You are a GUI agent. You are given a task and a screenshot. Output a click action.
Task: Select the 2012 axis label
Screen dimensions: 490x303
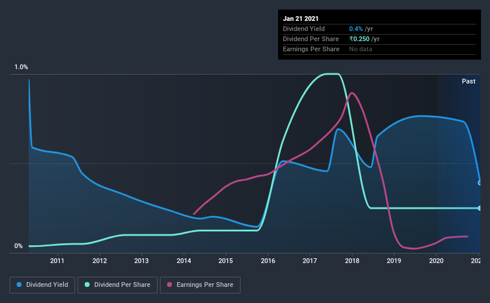pyautogui.click(x=100, y=261)
